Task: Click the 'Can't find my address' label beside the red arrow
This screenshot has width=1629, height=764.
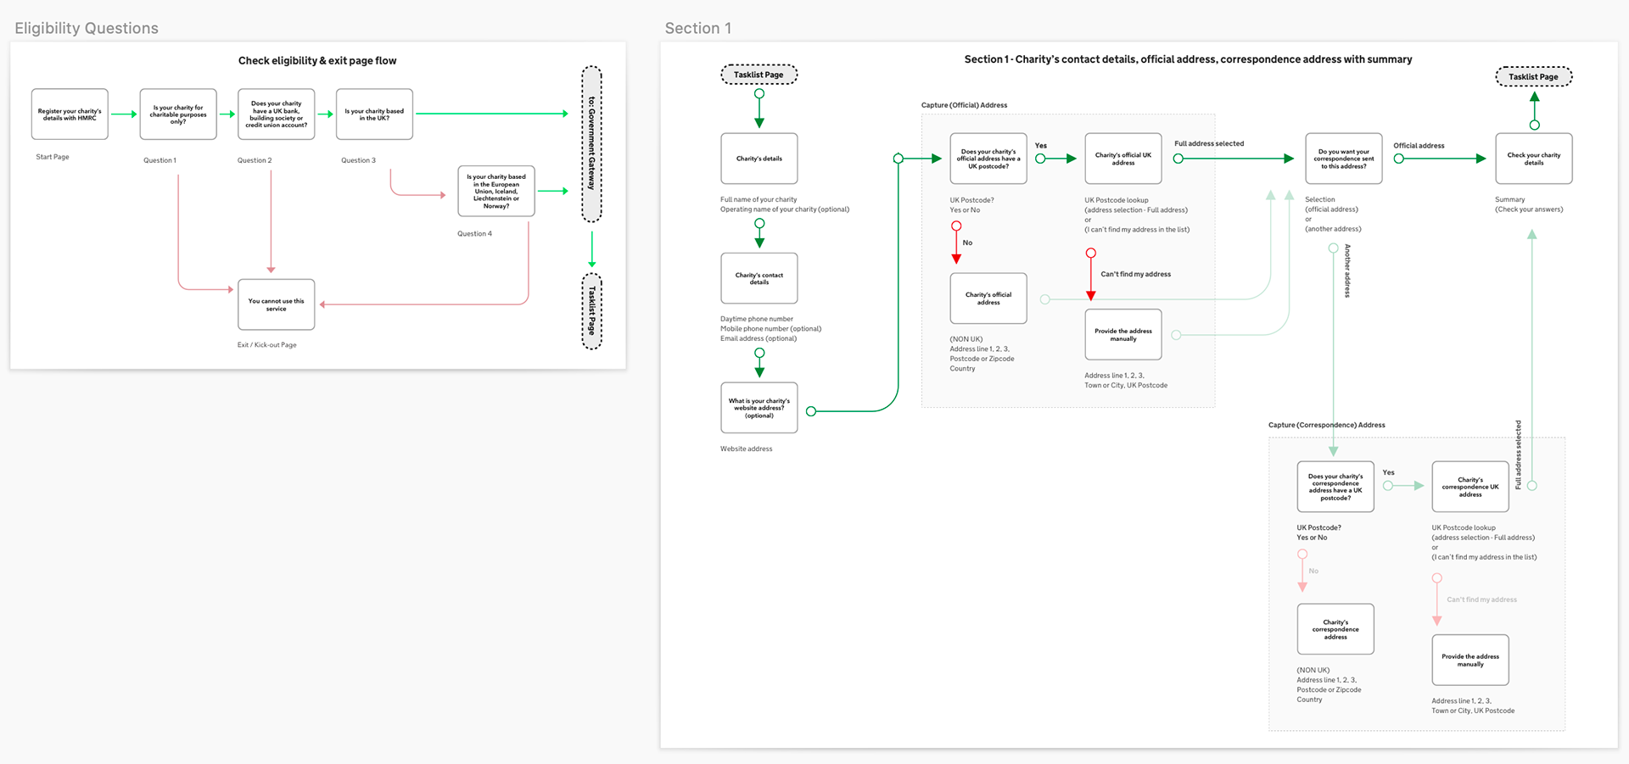Action: (1136, 275)
